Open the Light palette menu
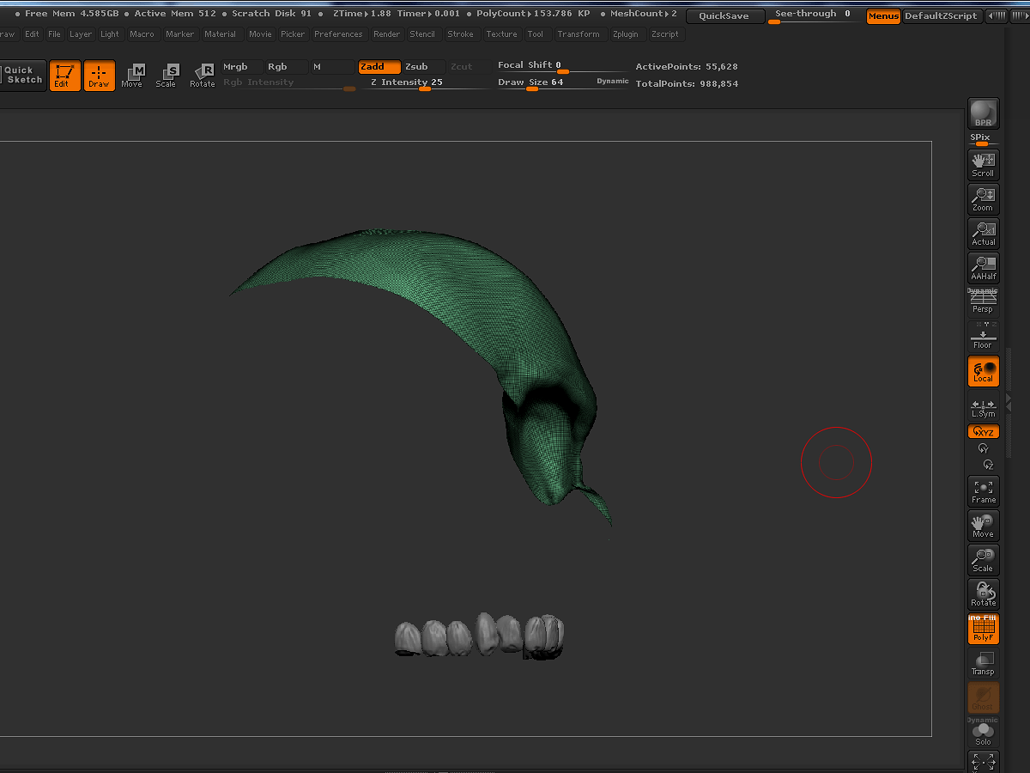Screen dimensions: 1030x773 point(110,34)
